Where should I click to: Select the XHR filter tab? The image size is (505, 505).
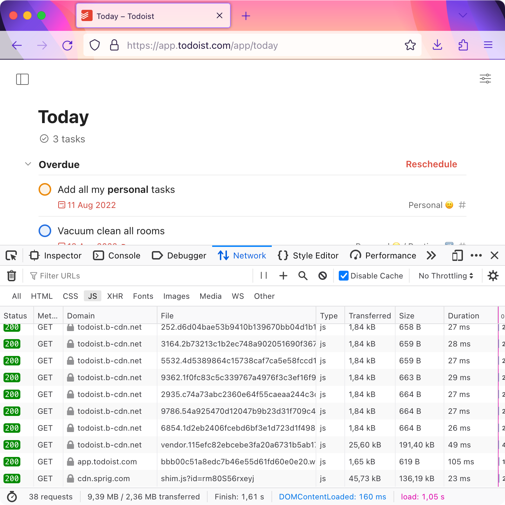click(115, 296)
